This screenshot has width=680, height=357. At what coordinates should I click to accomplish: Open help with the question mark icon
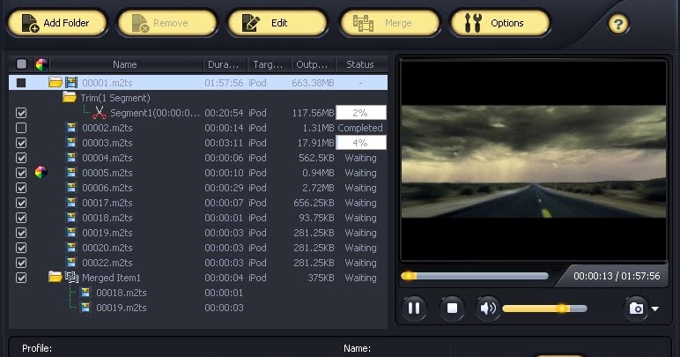coord(618,24)
